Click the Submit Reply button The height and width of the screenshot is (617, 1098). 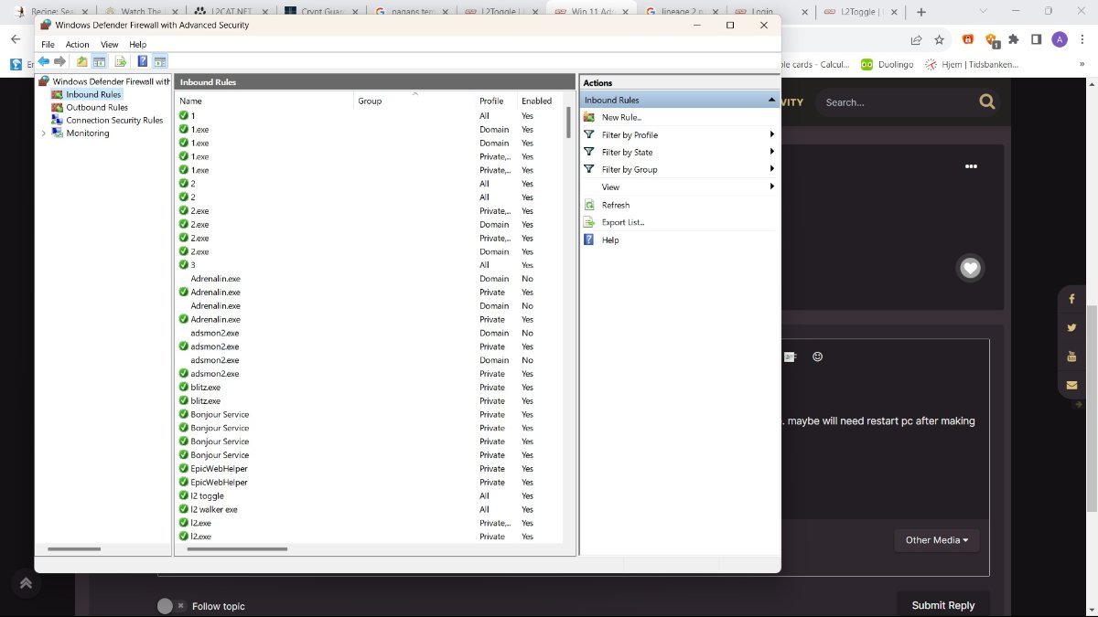tap(942, 605)
